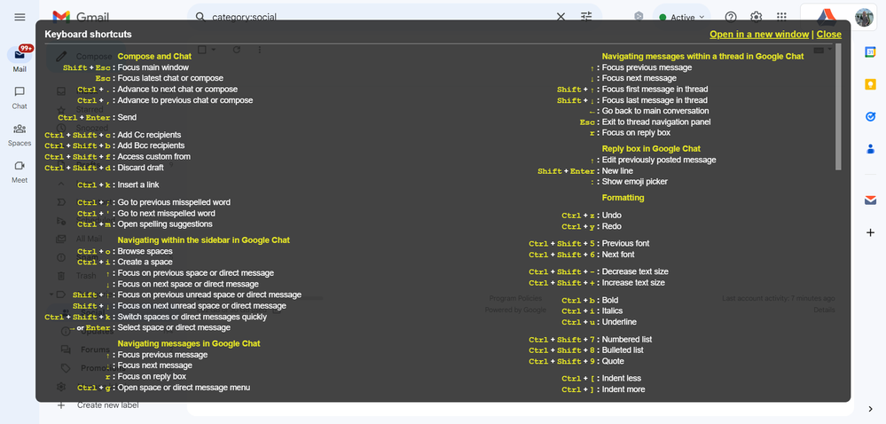Click Create new label
The height and width of the screenshot is (424, 886).
tap(108, 404)
